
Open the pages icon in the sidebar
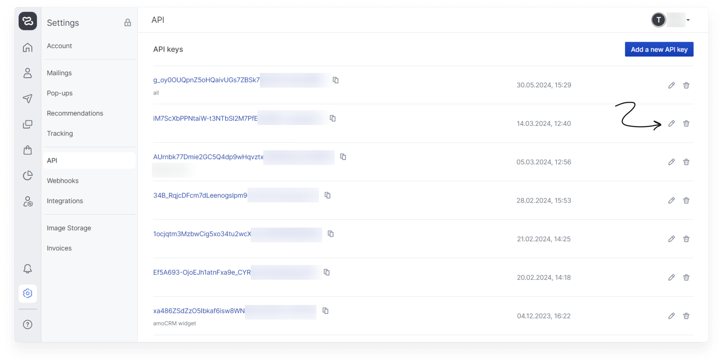click(27, 124)
